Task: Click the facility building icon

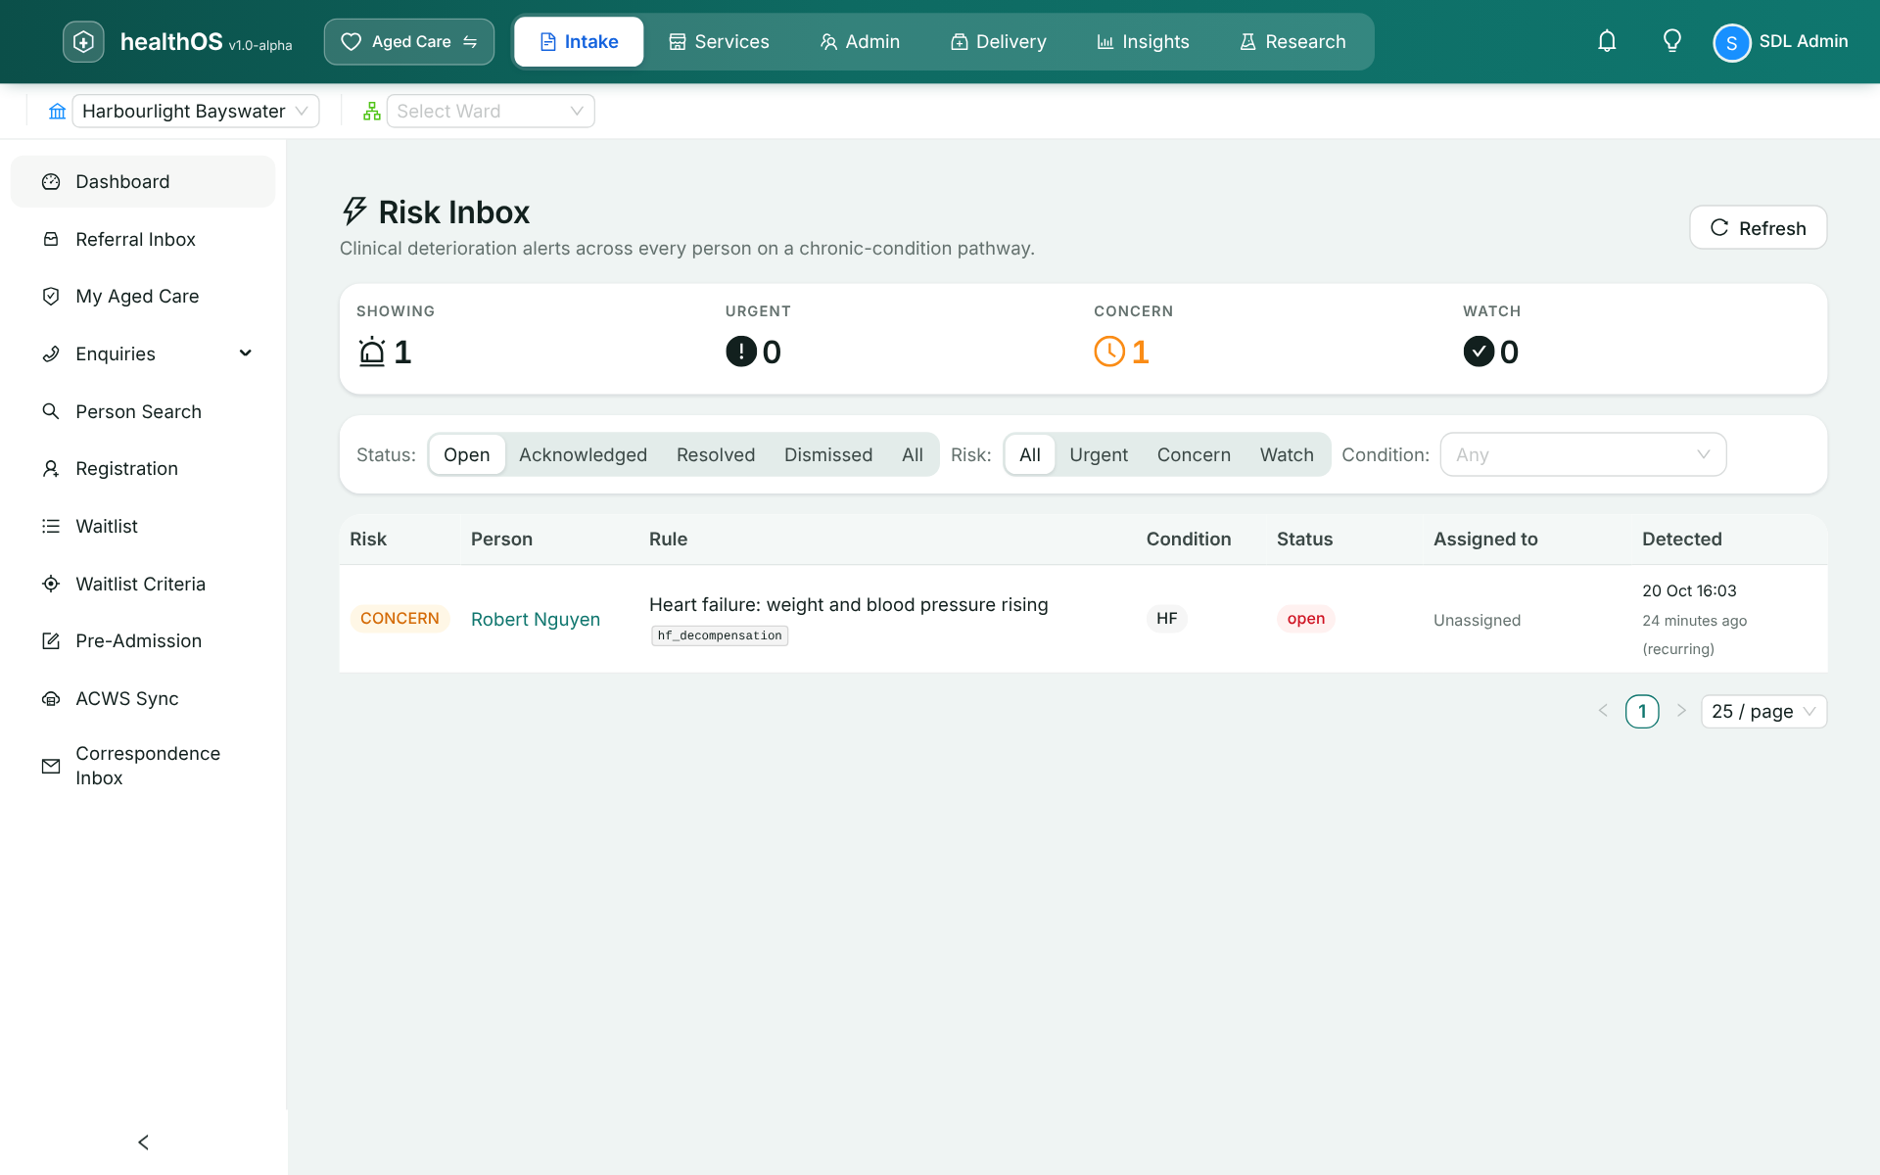Action: (58, 112)
